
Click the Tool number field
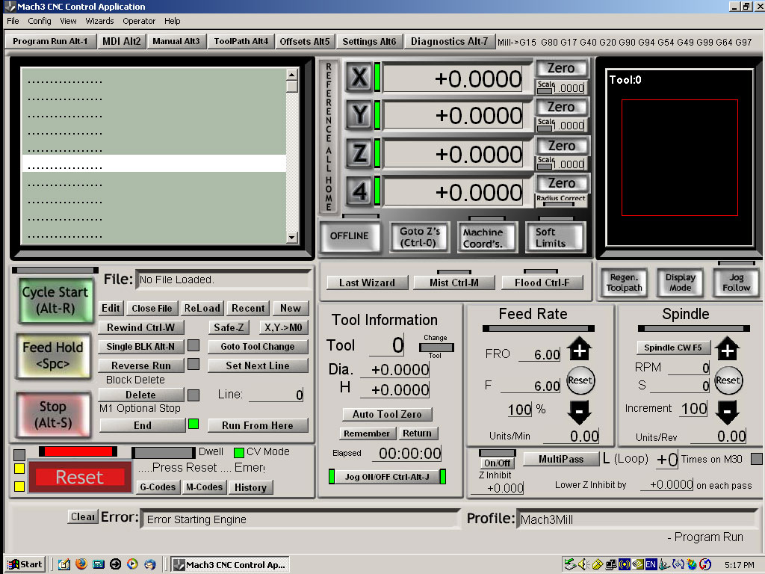[x=387, y=345]
